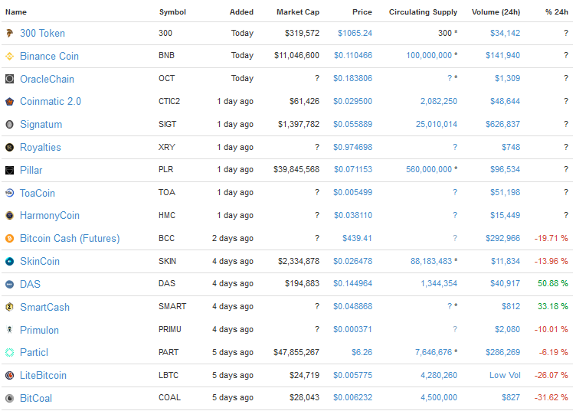Click the BitCoal logo icon
Image resolution: width=576 pixels, height=411 pixels.
tap(9, 398)
